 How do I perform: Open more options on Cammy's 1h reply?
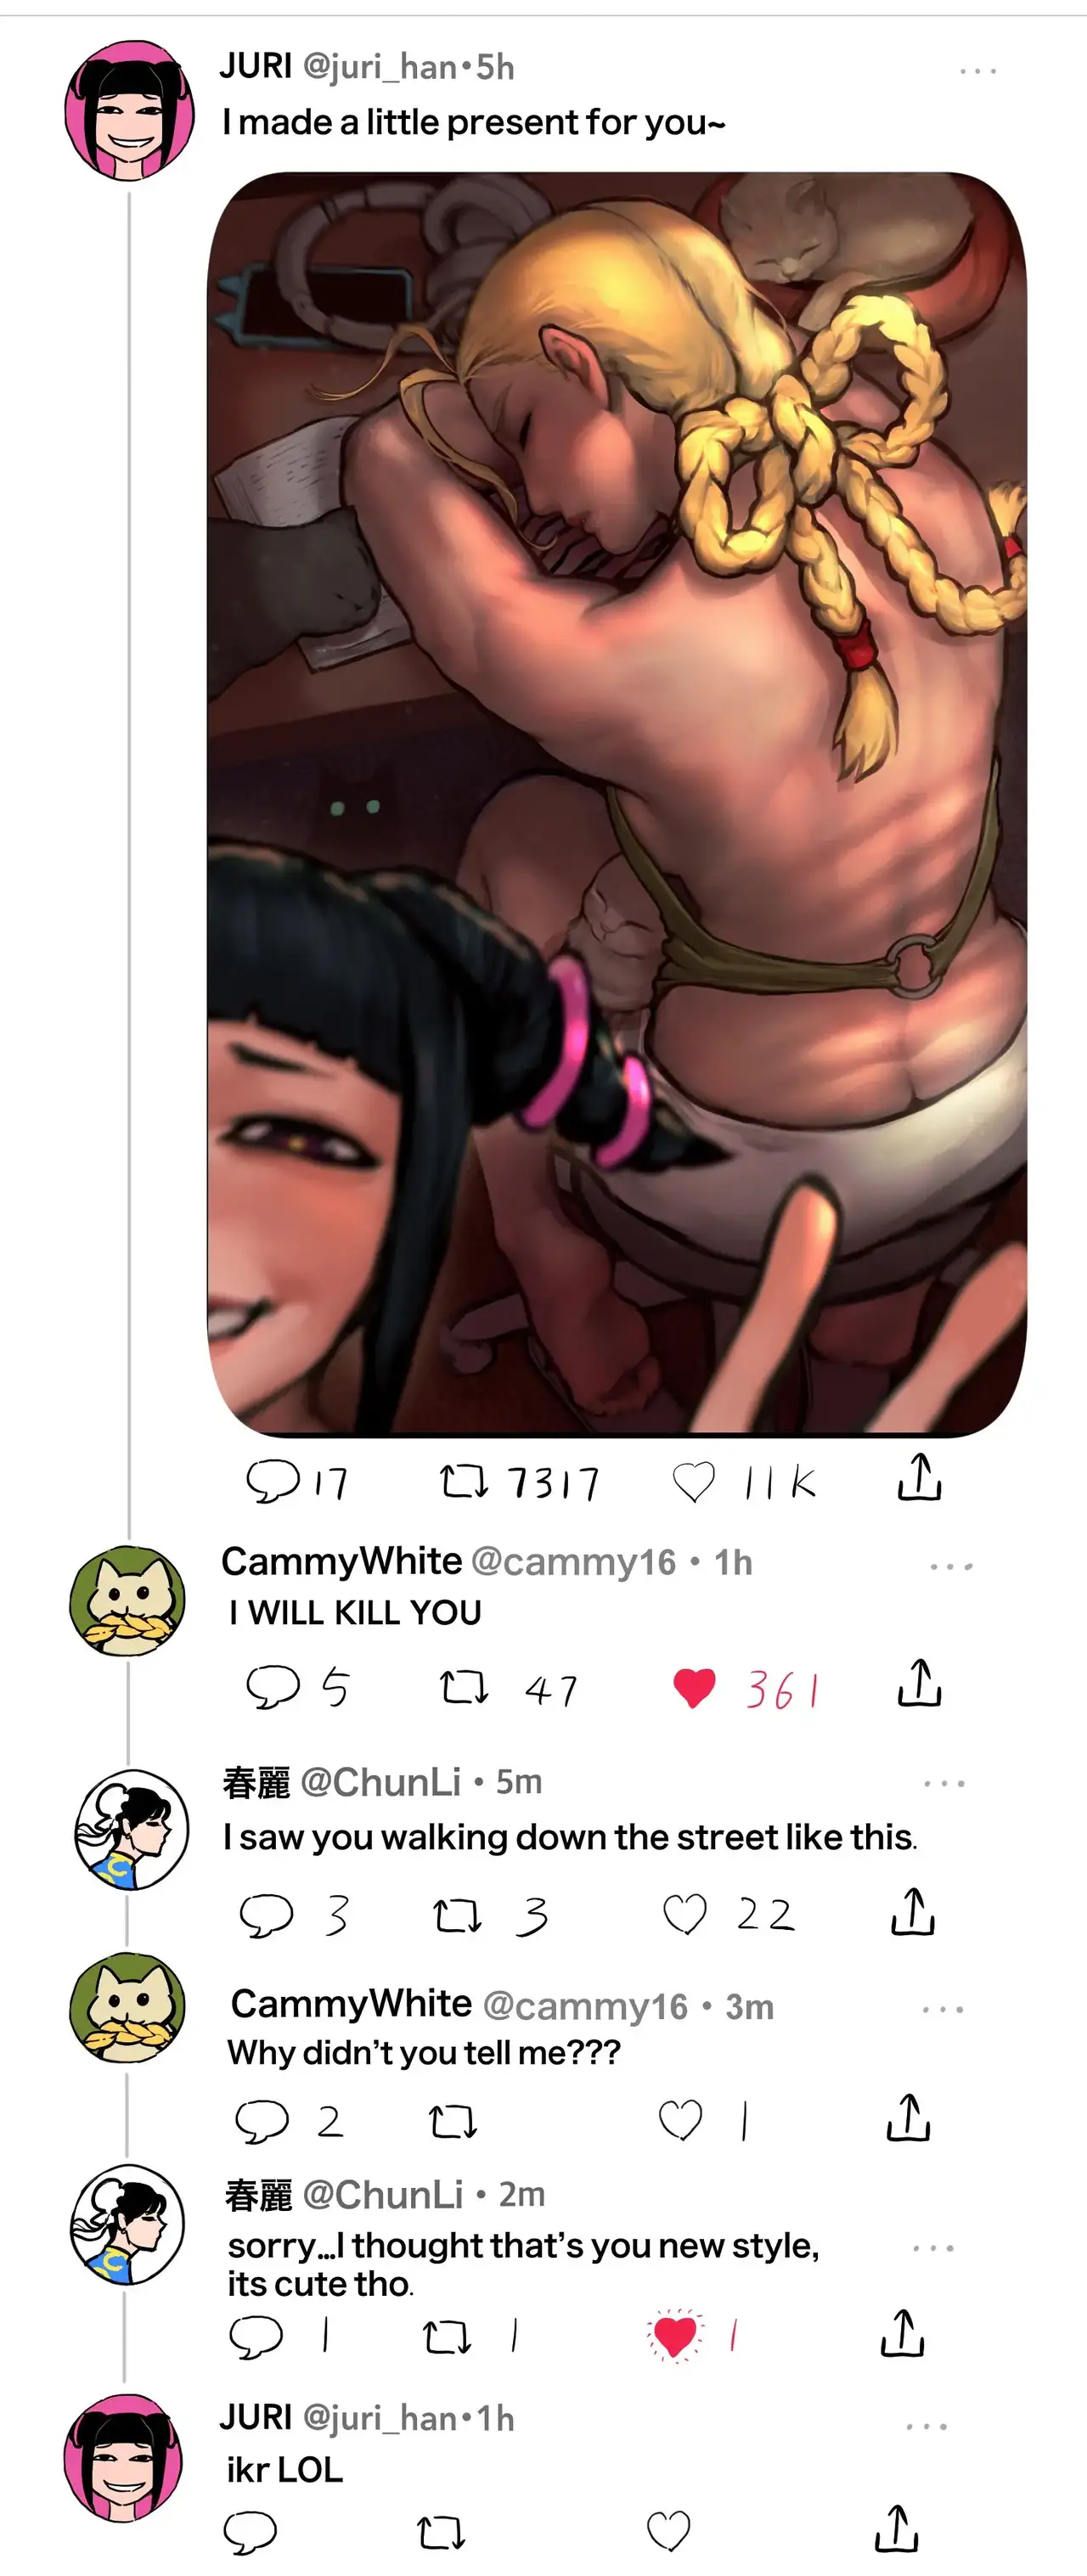coord(951,1566)
